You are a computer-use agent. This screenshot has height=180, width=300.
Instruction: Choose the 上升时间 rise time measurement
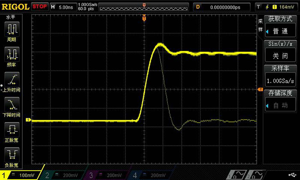point(12,81)
